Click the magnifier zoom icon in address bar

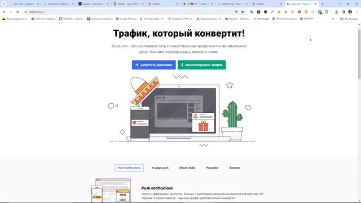click(x=236, y=12)
